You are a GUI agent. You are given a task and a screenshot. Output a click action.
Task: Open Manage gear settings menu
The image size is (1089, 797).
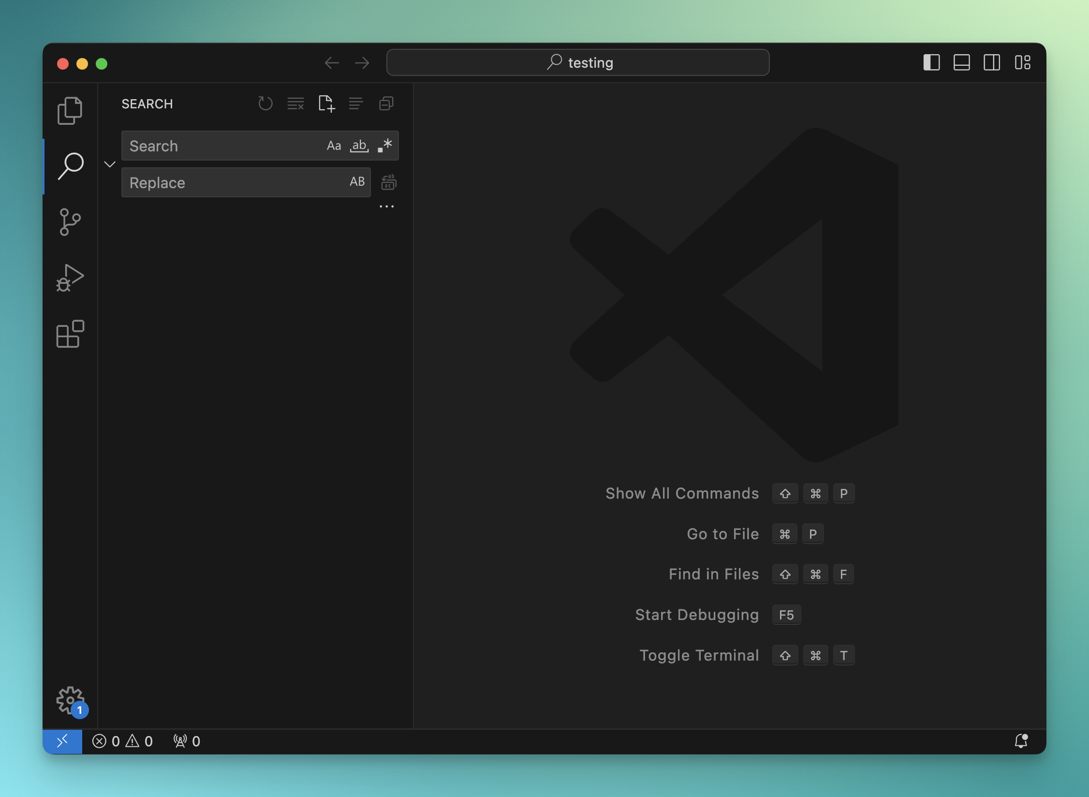[x=70, y=699]
